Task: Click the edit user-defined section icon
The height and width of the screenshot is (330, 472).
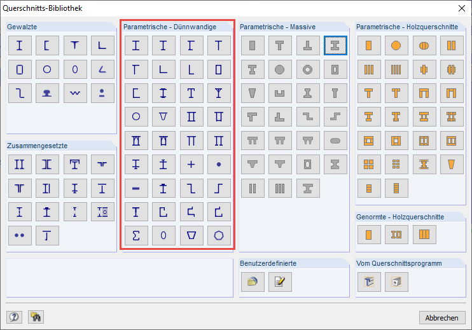Action: coord(279,281)
